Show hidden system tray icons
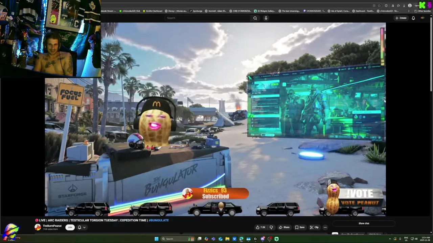433x243 pixels. [390, 239]
